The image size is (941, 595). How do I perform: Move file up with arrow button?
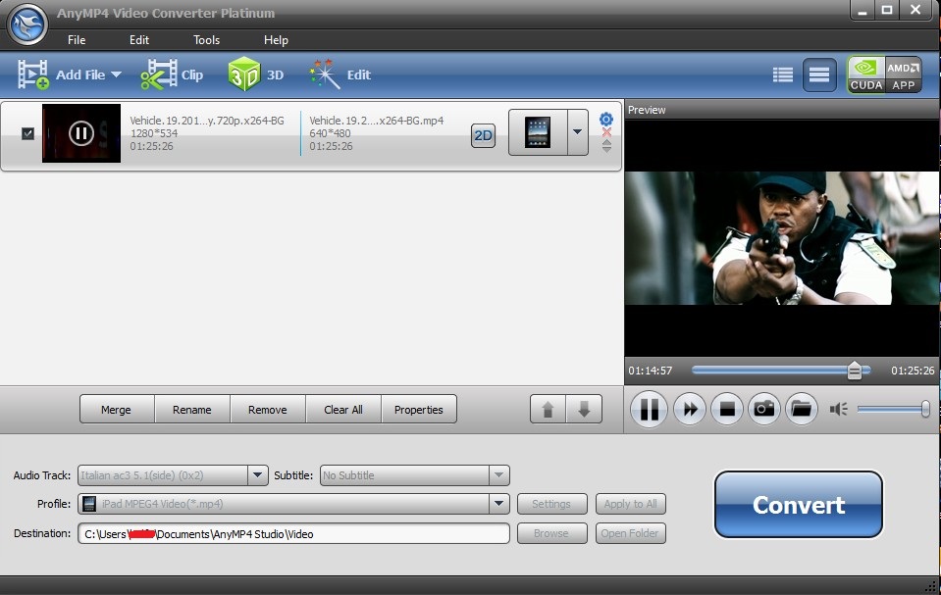click(x=548, y=409)
